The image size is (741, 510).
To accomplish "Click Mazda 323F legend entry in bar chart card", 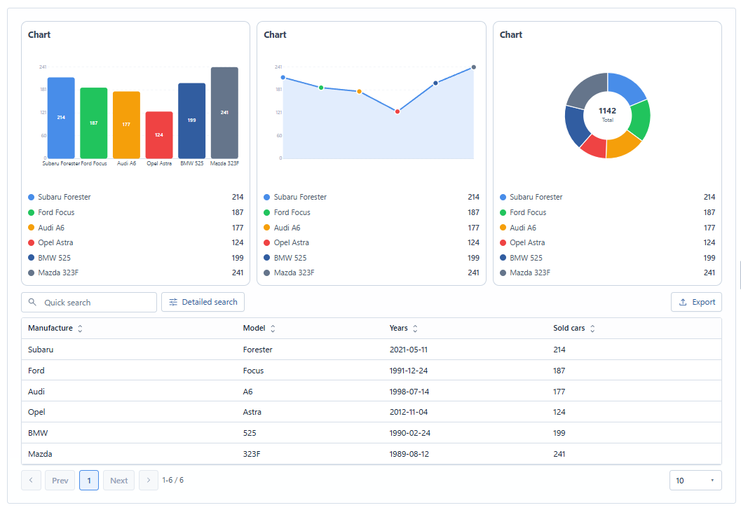I will point(135,273).
